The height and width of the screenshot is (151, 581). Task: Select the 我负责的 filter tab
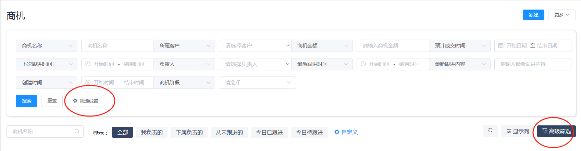point(152,132)
